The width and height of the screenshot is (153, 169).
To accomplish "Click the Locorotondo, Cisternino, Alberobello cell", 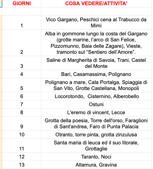I will pos(96,96).
